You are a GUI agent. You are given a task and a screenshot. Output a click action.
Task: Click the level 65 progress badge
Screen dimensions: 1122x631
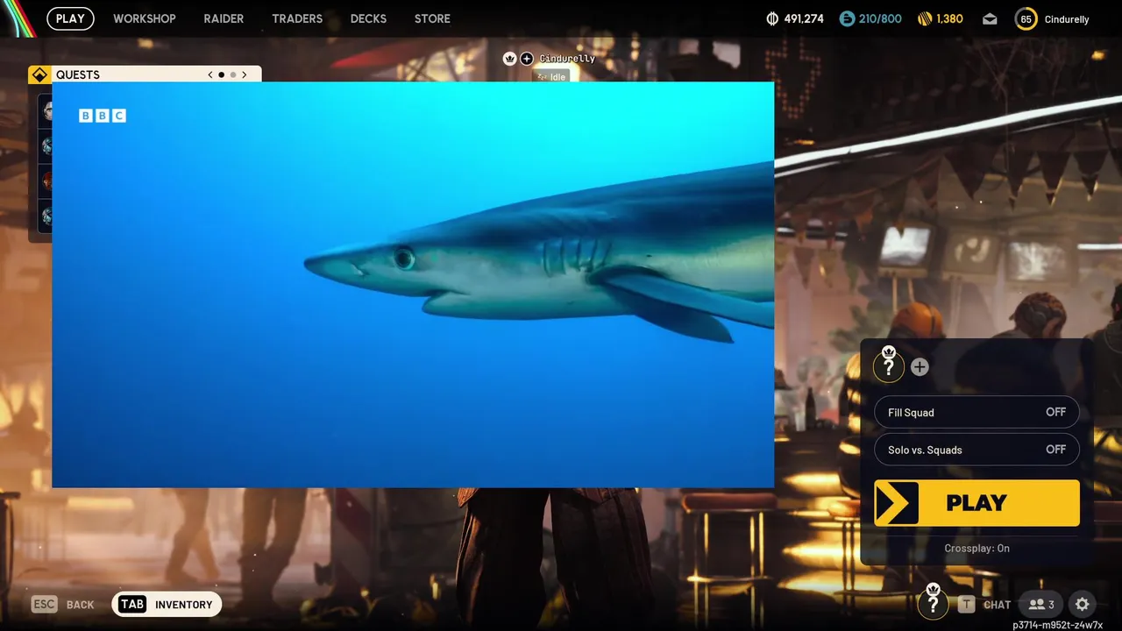[1026, 18]
